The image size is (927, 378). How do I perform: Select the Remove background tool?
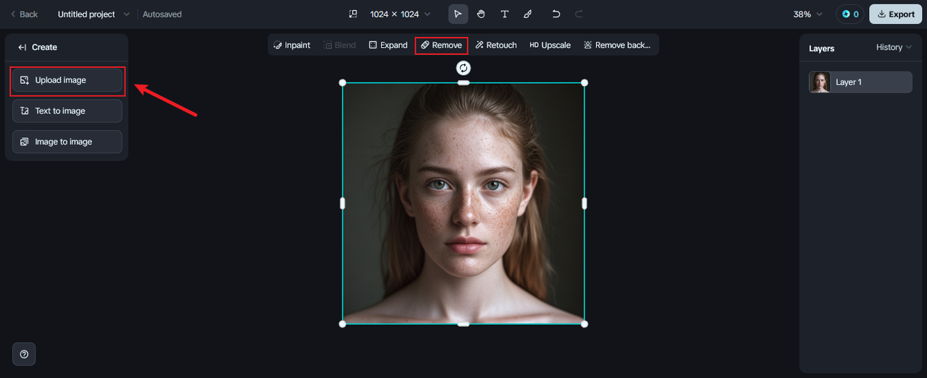click(617, 45)
